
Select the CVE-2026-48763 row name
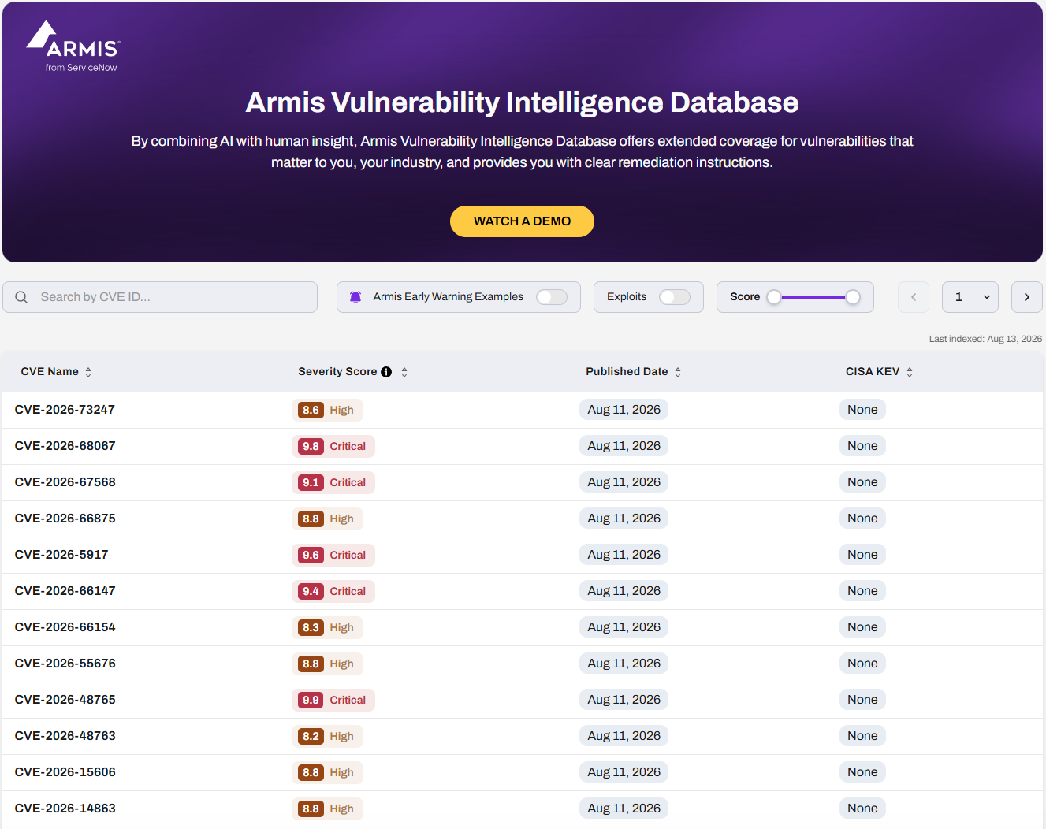[65, 736]
